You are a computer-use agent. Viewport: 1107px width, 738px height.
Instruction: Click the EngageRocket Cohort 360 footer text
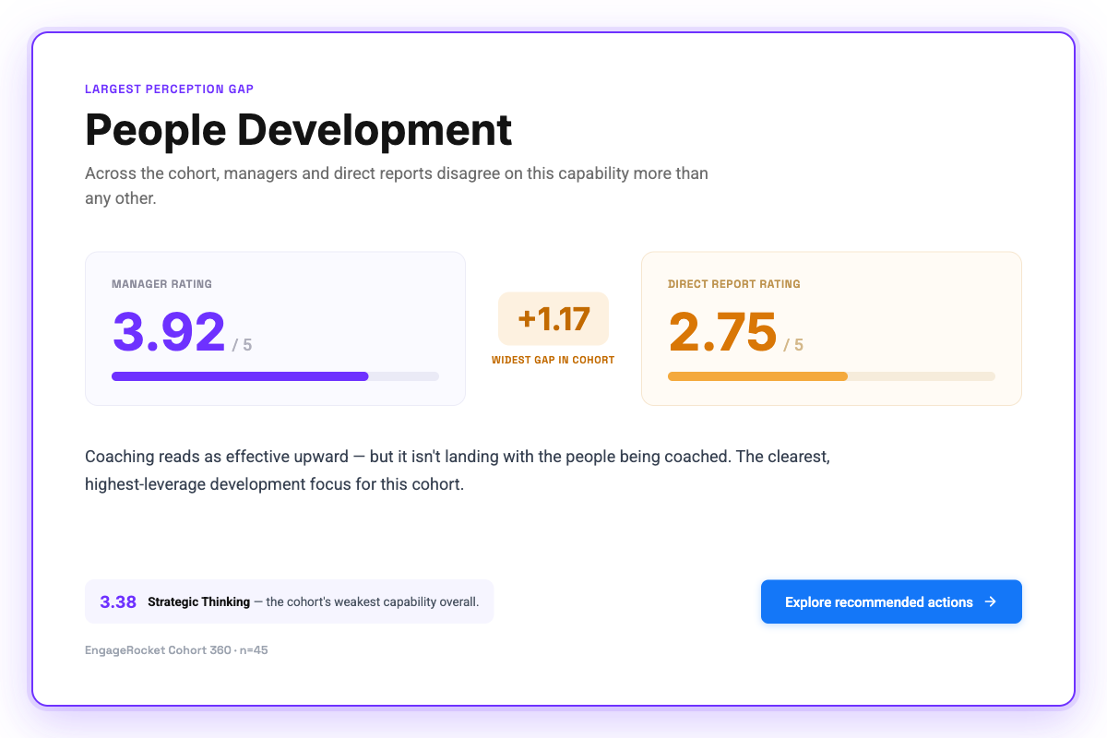coord(176,650)
